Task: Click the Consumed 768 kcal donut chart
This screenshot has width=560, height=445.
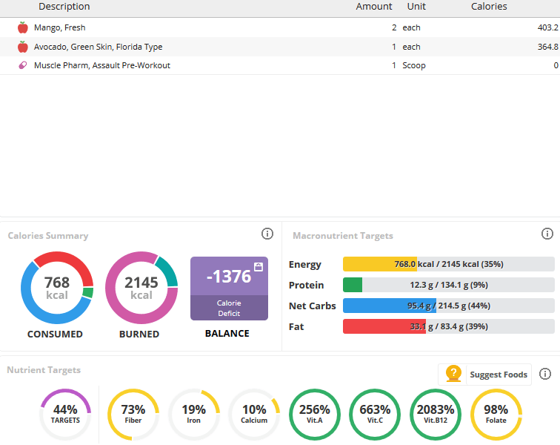Action: pyautogui.click(x=57, y=289)
